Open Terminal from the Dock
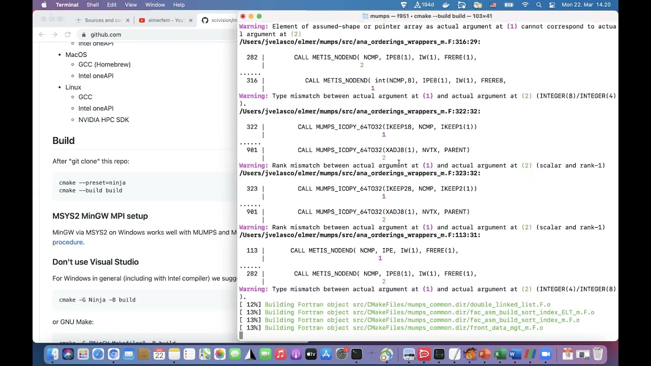This screenshot has width=651, height=366. (357, 354)
